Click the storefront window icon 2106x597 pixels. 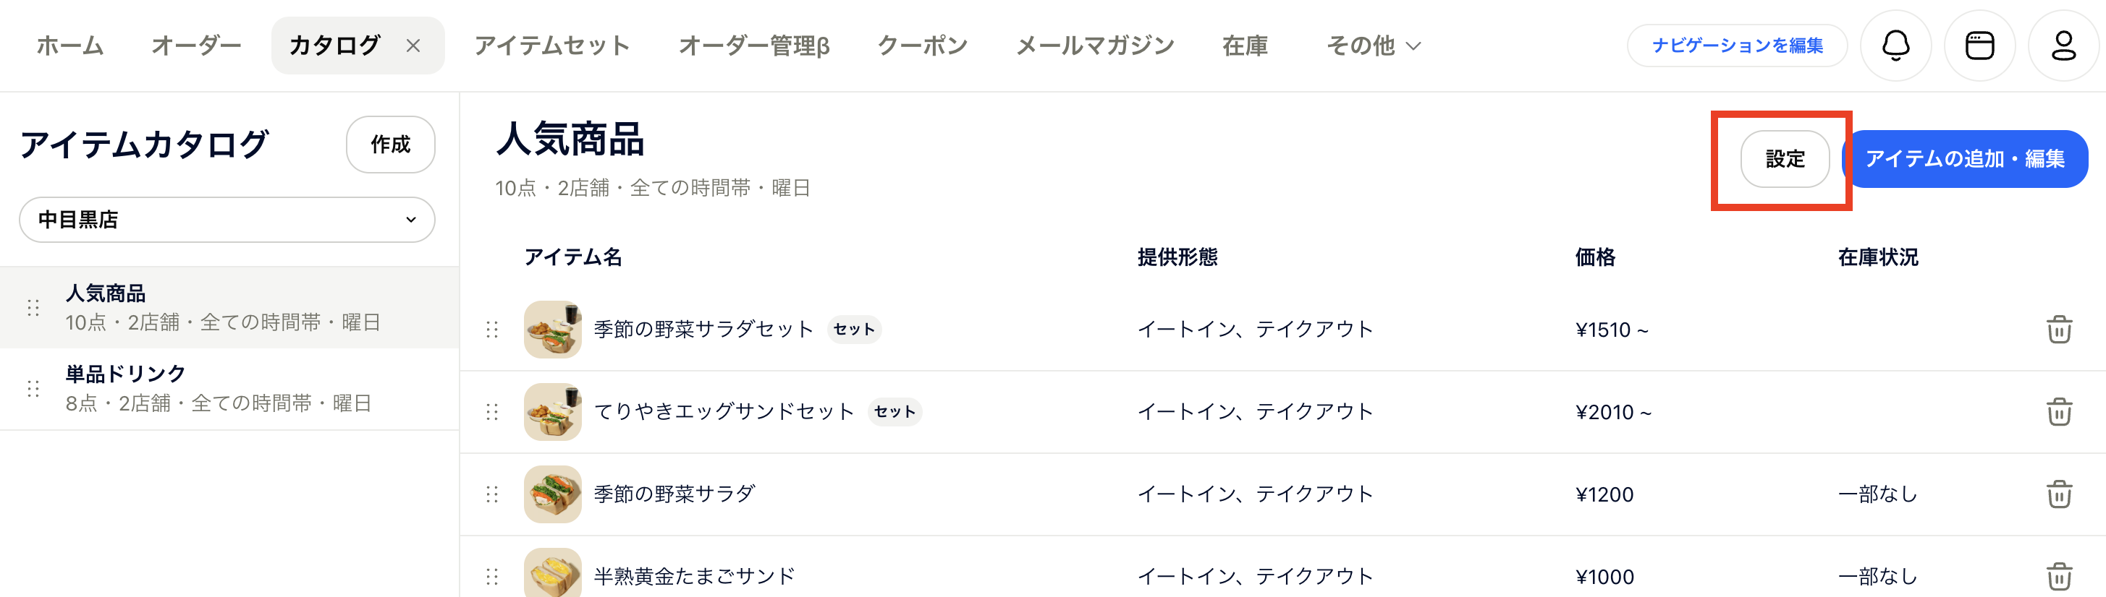pos(1979,46)
